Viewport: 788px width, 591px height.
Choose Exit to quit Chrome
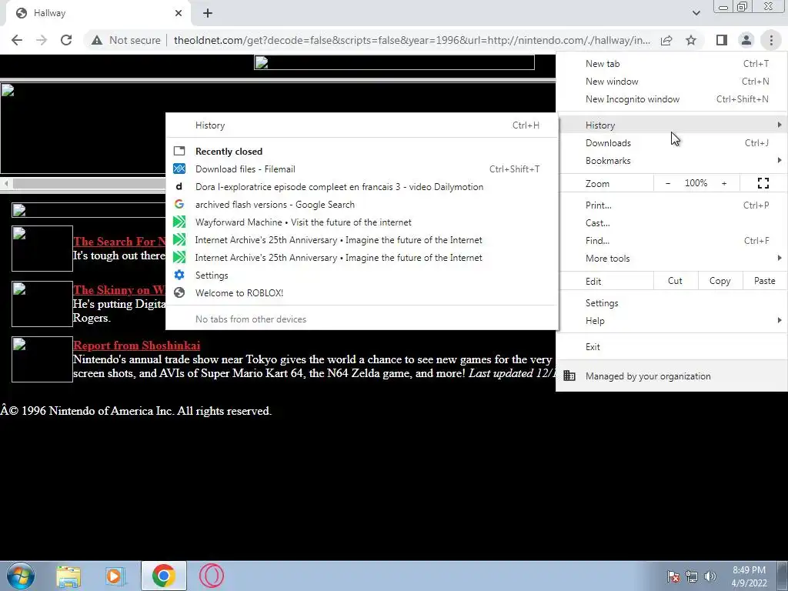[671, 347]
